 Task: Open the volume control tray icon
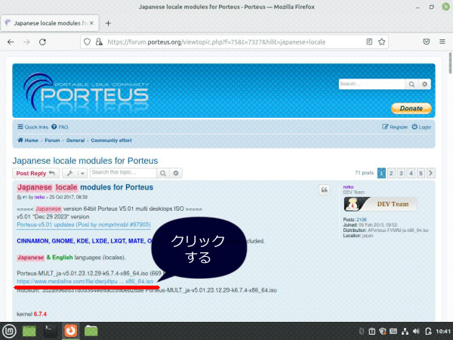pyautogui.click(x=416, y=332)
